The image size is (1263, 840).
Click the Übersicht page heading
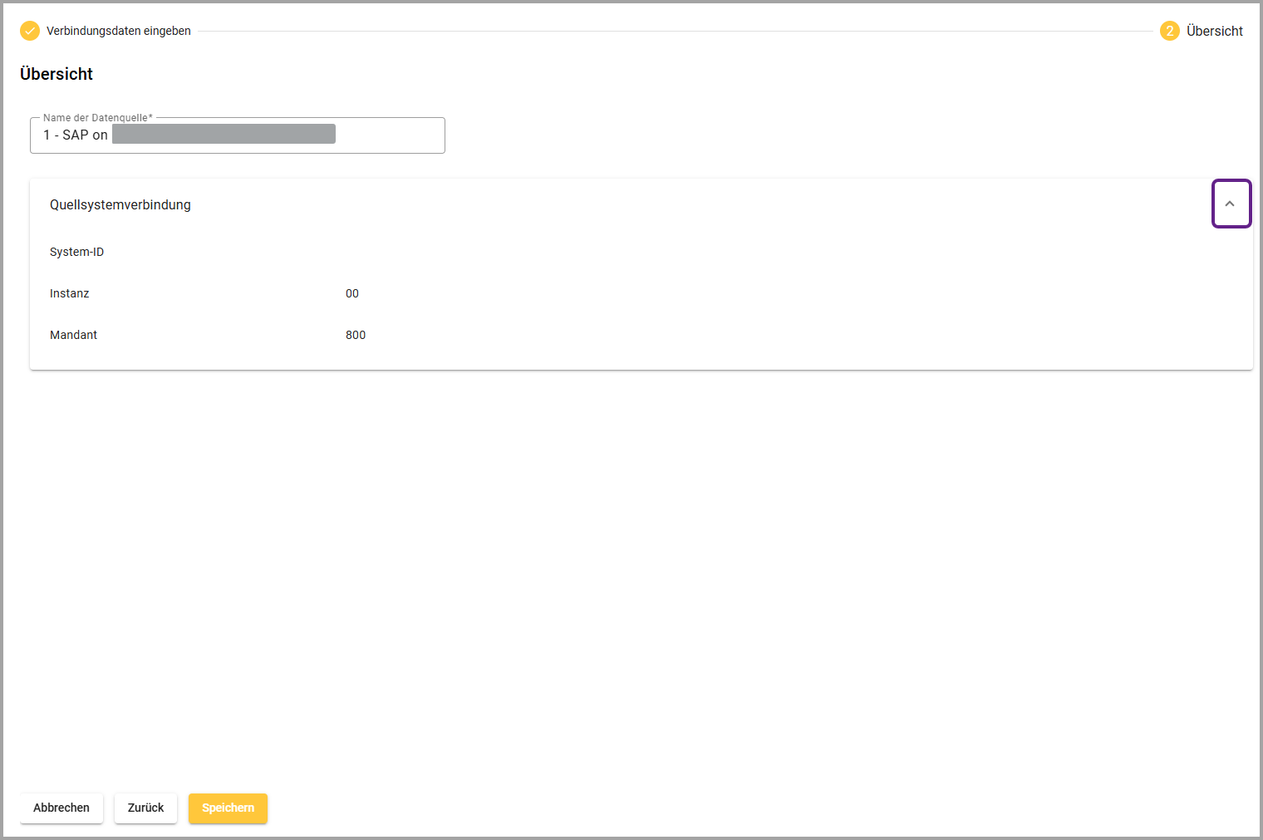[x=57, y=74]
